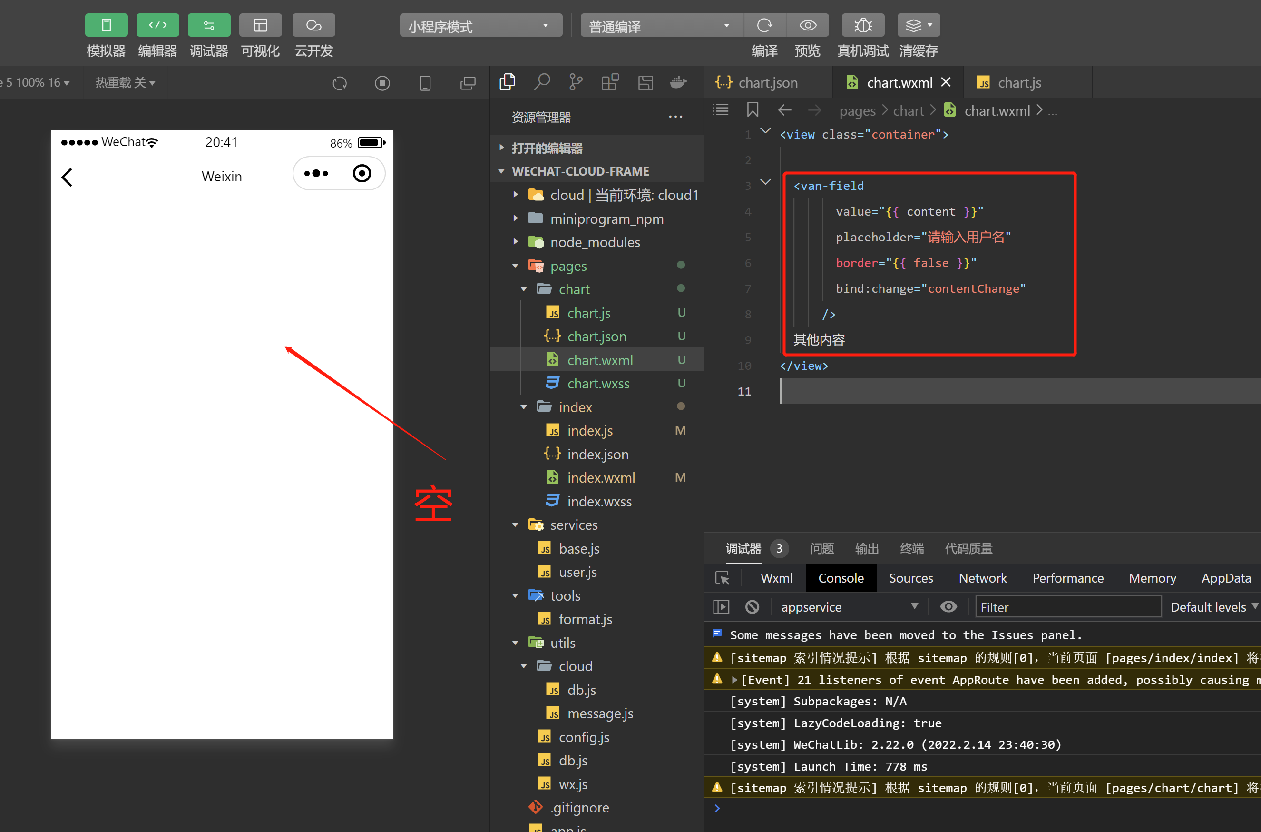The width and height of the screenshot is (1261, 832).
Task: Toggle the editor (编辑器) panel button
Action: click(157, 25)
